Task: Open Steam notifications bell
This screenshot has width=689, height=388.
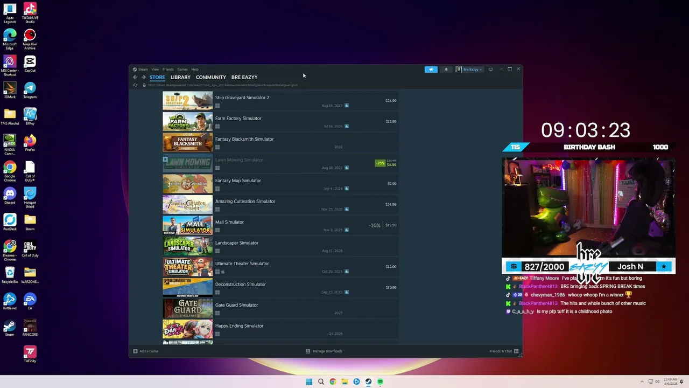Action: point(446,70)
